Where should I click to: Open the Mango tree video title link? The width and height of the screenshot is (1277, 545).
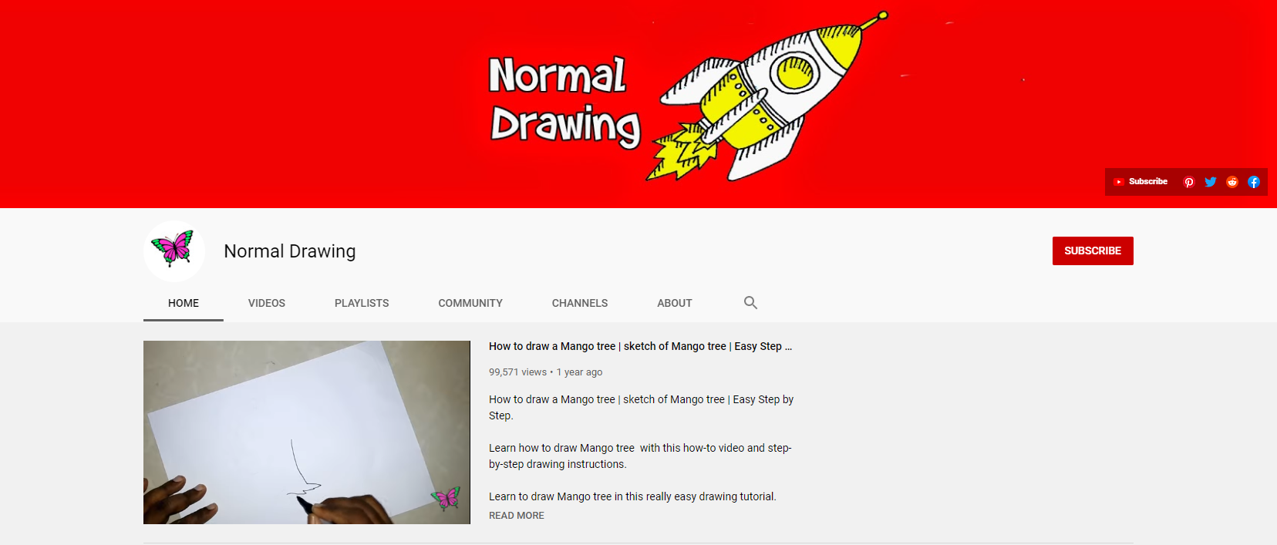pyautogui.click(x=640, y=346)
